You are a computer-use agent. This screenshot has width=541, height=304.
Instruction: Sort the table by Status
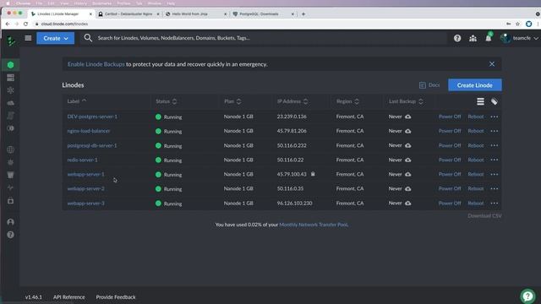coord(166,101)
